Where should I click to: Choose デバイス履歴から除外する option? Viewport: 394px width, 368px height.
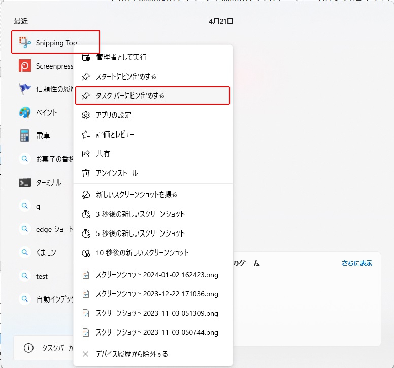pyautogui.click(x=132, y=354)
